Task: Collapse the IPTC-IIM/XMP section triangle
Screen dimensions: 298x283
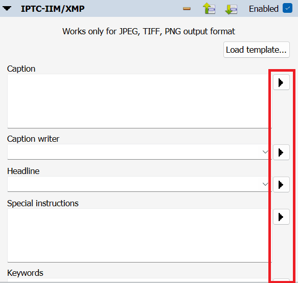Action: tap(7, 9)
